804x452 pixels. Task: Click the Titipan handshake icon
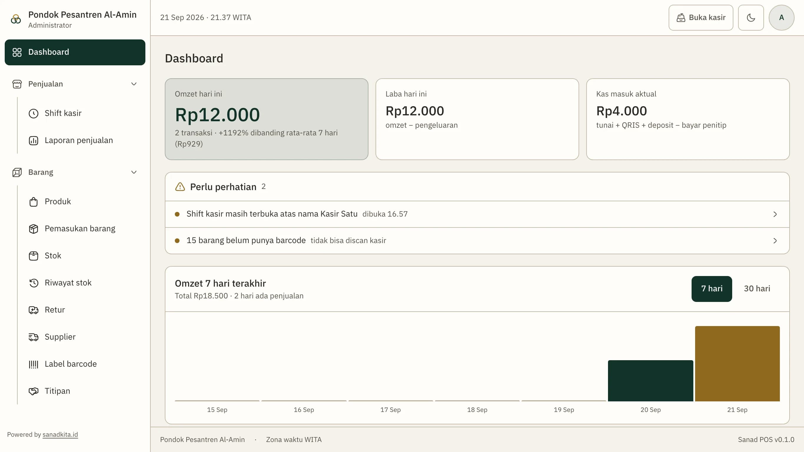(33, 391)
